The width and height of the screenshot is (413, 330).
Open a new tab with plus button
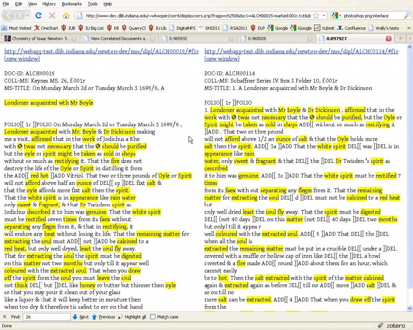point(400,38)
